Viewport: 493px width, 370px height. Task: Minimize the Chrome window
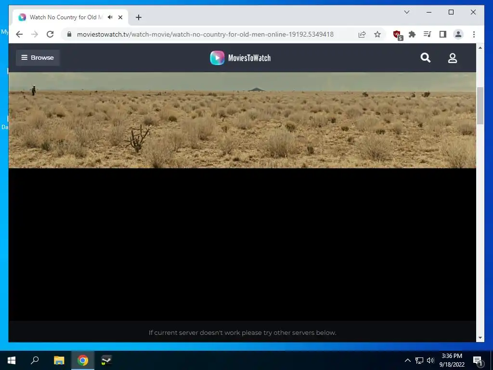(x=429, y=12)
